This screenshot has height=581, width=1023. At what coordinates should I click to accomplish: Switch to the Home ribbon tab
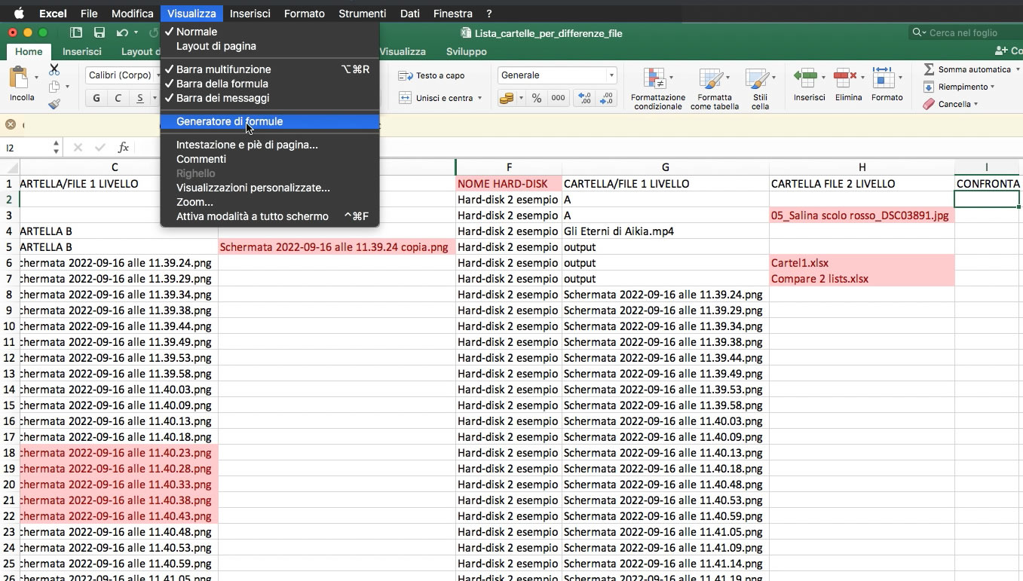click(x=29, y=51)
